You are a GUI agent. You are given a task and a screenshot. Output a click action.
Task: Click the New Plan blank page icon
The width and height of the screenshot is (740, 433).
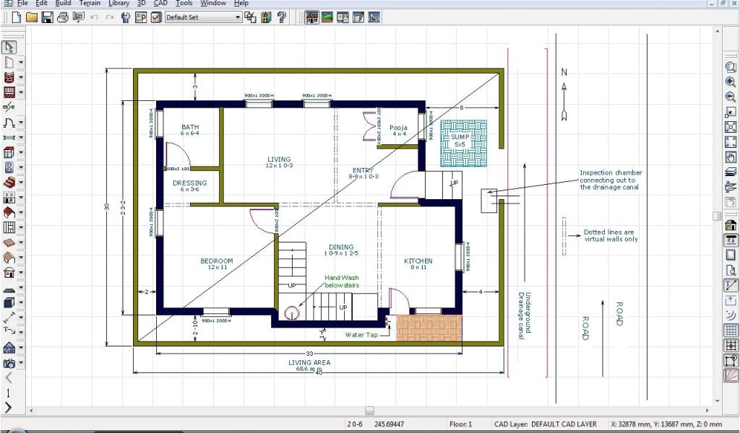pyautogui.click(x=14, y=17)
